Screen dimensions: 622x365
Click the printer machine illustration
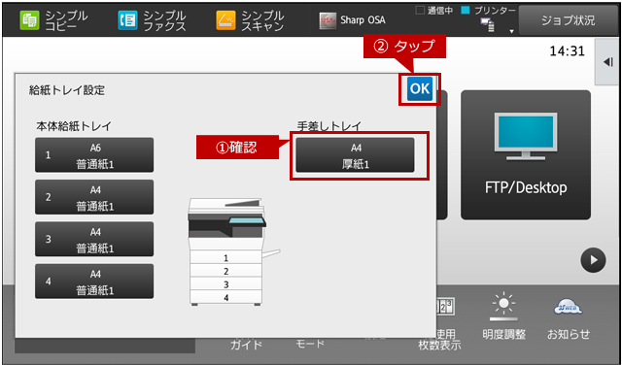(x=233, y=251)
